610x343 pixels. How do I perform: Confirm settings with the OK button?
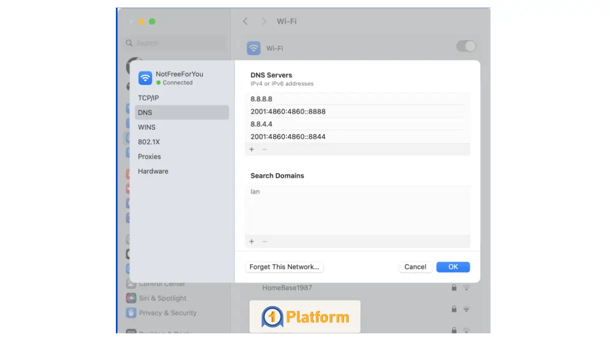(x=452, y=267)
